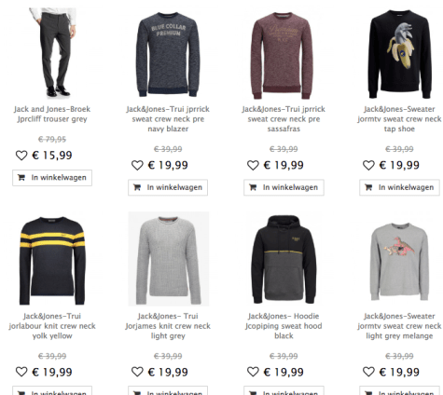Click heart icon for light grey melange sweater
This screenshot has width=443, height=395.
click(x=368, y=372)
